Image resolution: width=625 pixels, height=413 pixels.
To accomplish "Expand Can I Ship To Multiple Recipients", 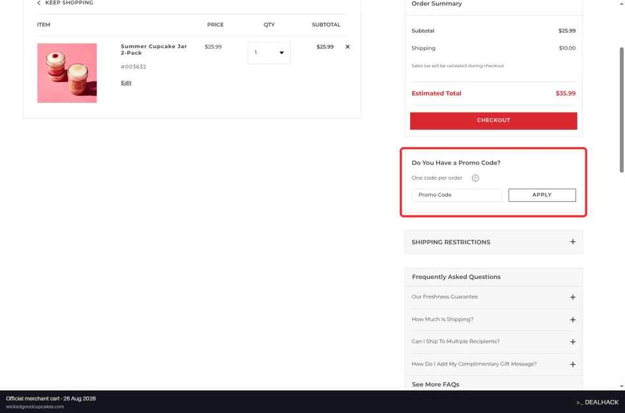I will [x=493, y=341].
